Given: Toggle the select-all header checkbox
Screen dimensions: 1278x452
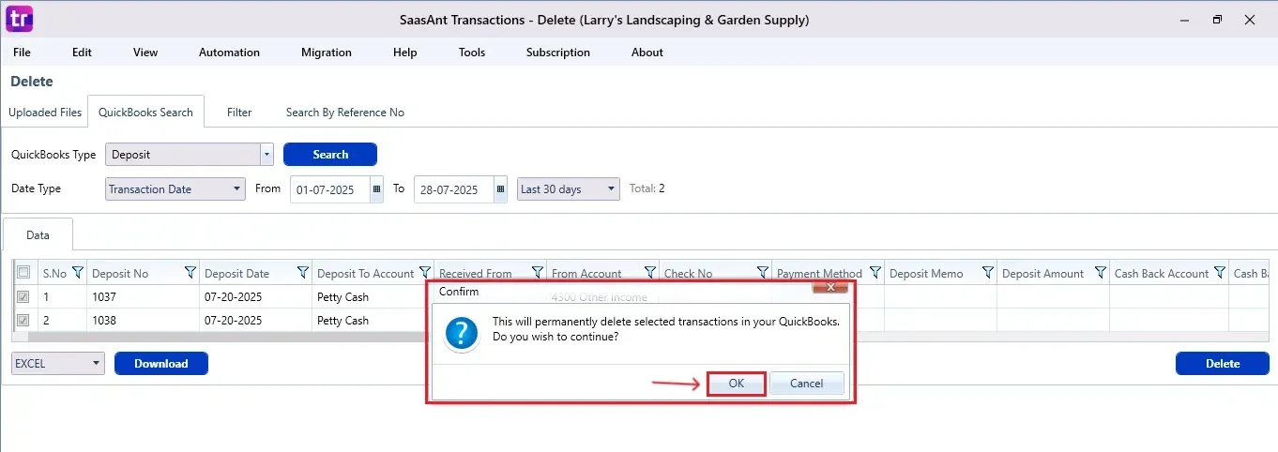Looking at the screenshot, I should pyautogui.click(x=23, y=273).
